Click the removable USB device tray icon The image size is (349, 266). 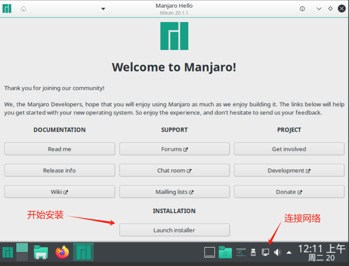[254, 252]
